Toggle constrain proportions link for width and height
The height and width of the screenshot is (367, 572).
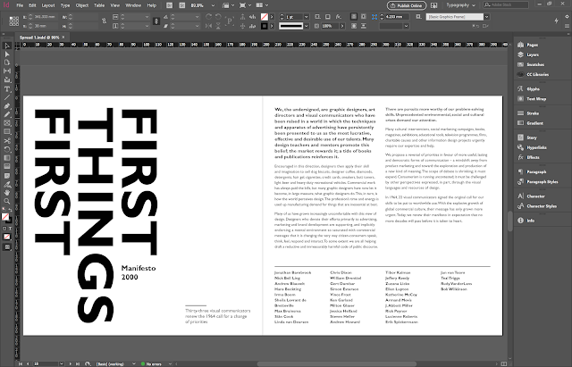[104, 21]
